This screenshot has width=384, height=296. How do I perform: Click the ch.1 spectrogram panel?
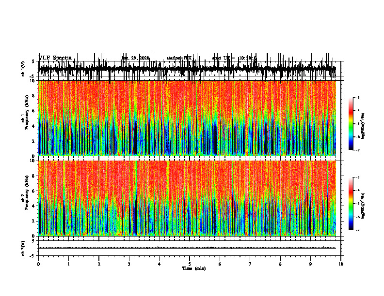(x=187, y=118)
